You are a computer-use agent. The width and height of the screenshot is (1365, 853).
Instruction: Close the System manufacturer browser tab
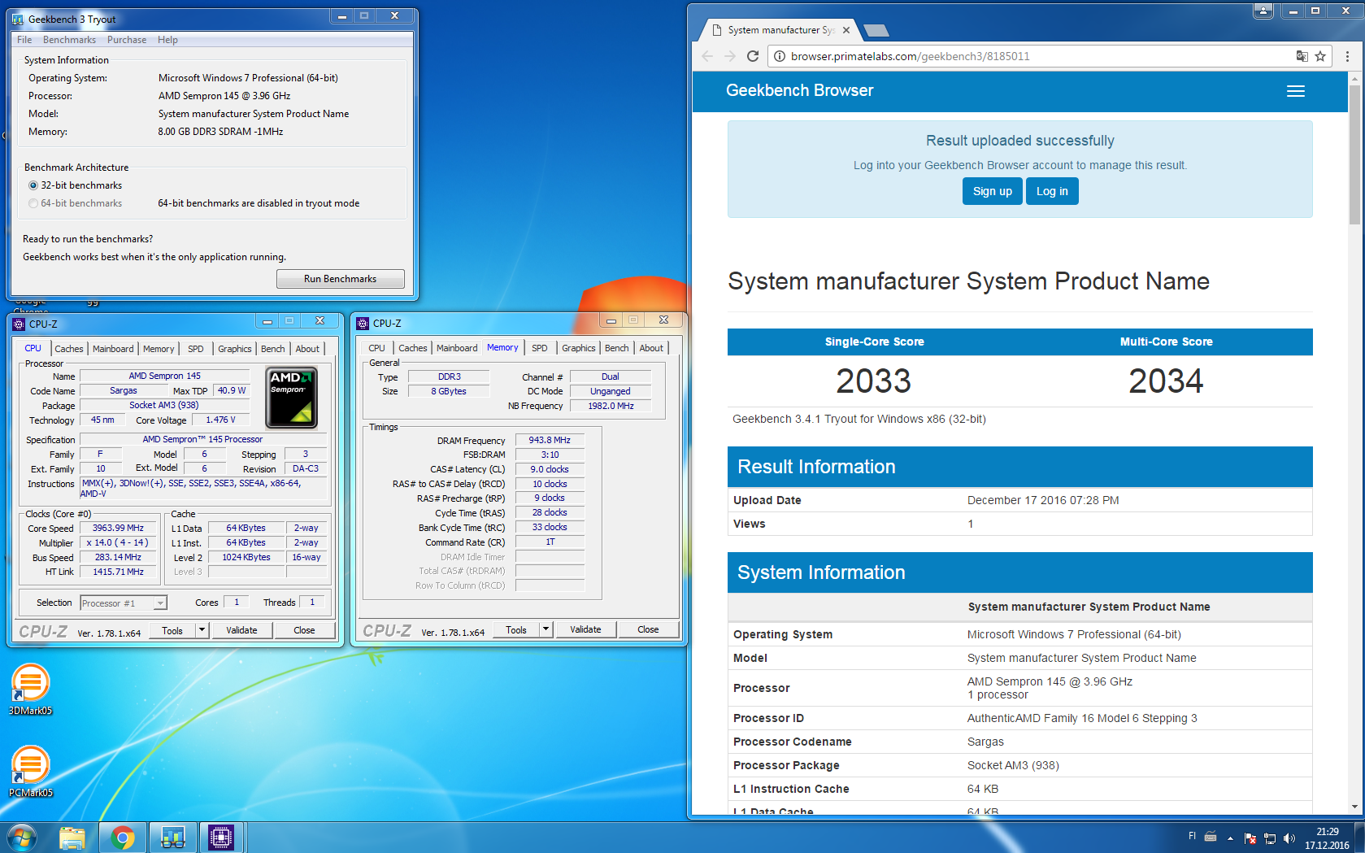tap(846, 30)
